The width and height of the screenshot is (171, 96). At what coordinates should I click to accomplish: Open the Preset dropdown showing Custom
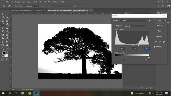(x=134, y=21)
